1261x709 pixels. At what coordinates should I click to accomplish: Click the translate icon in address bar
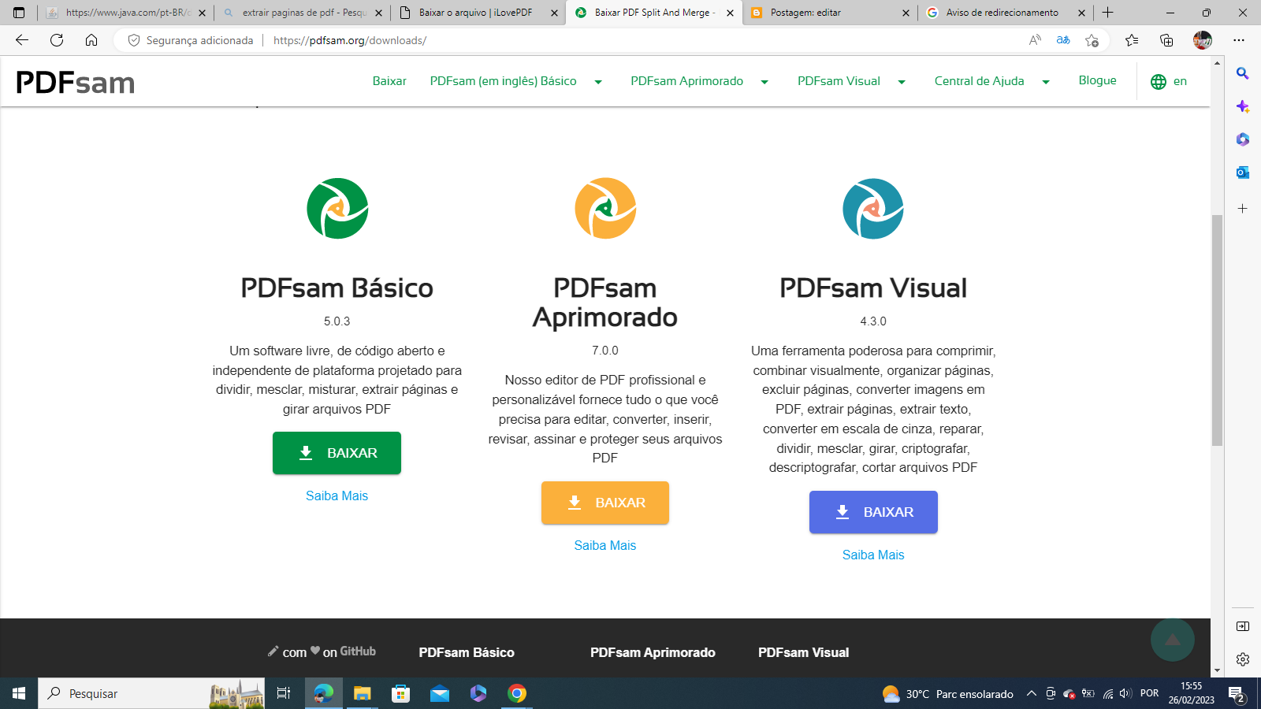point(1063,40)
